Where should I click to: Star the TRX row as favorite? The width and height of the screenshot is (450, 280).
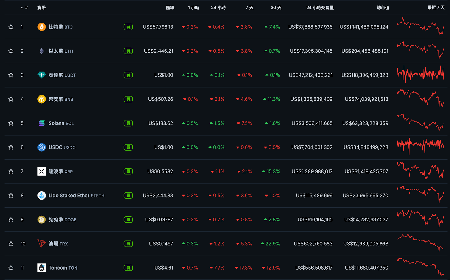pyautogui.click(x=11, y=243)
